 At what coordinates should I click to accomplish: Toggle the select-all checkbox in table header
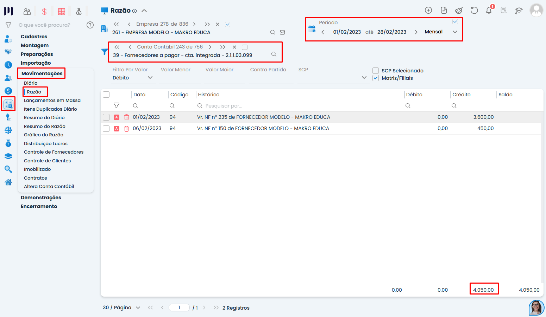(106, 95)
